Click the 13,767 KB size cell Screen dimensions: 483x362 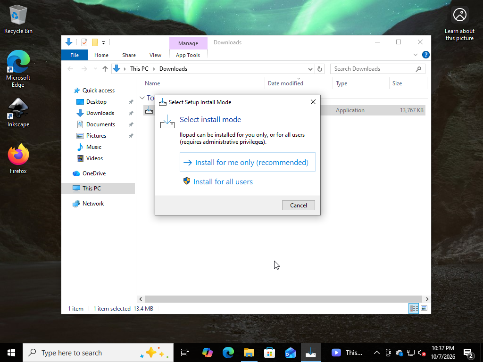point(411,110)
